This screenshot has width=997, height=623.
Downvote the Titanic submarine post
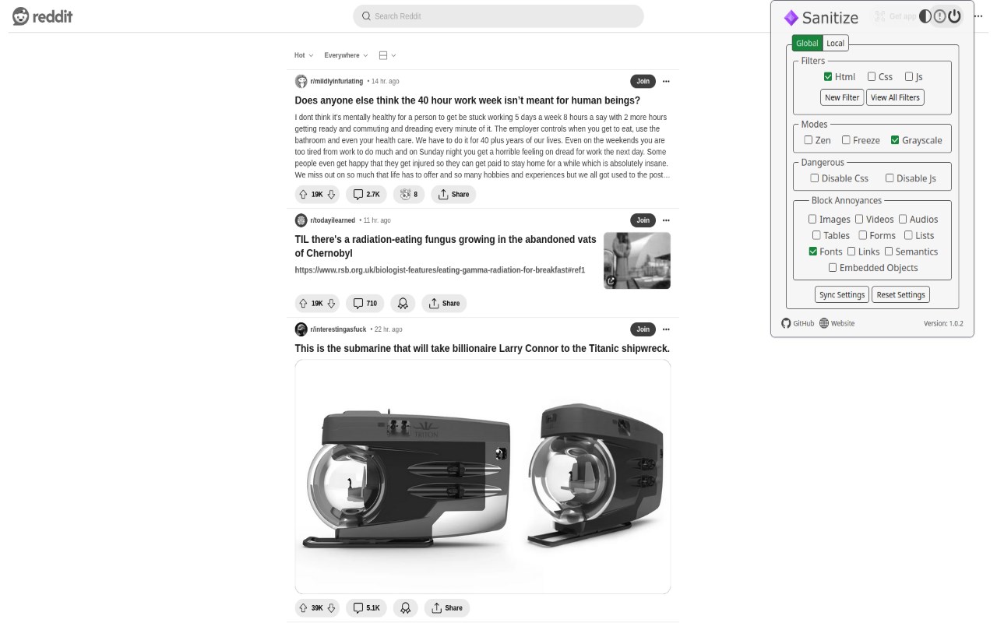pos(331,608)
